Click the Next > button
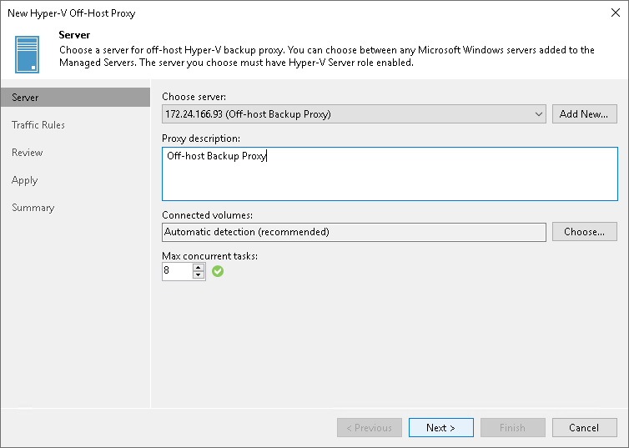Viewport: 629px width, 448px height. [x=440, y=428]
